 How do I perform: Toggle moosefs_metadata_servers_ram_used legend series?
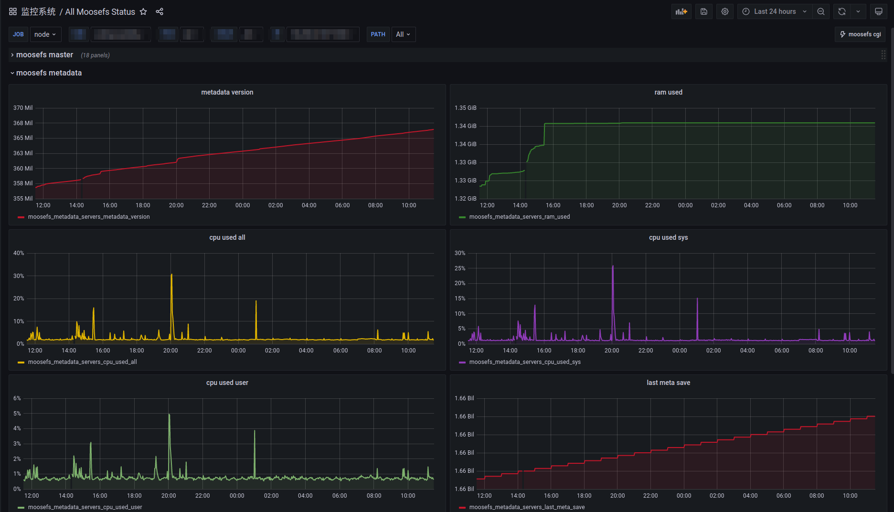520,217
